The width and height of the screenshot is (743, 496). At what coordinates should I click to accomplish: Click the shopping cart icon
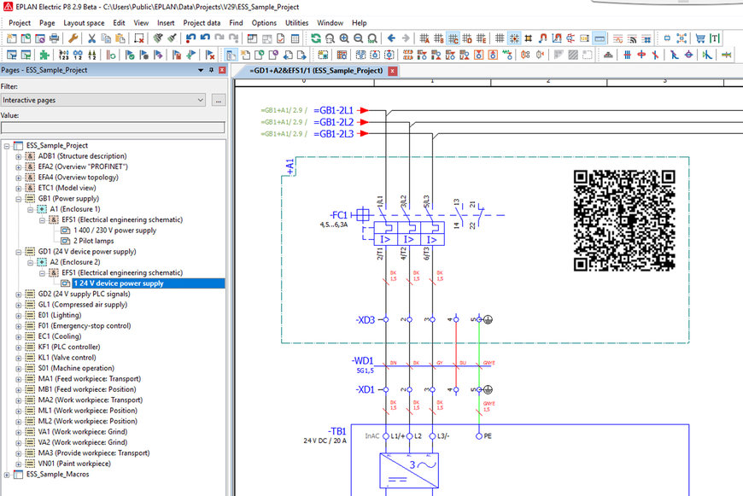pos(699,38)
